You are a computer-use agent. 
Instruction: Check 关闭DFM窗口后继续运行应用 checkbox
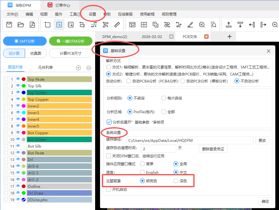tap(109, 156)
